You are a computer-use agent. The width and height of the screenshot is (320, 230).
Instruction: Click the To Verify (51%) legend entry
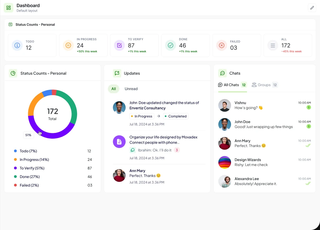click(53, 168)
